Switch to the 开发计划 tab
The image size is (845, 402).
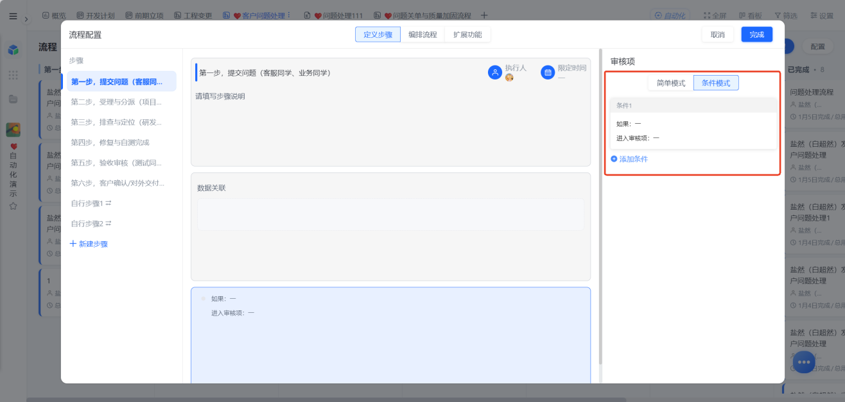pos(95,15)
